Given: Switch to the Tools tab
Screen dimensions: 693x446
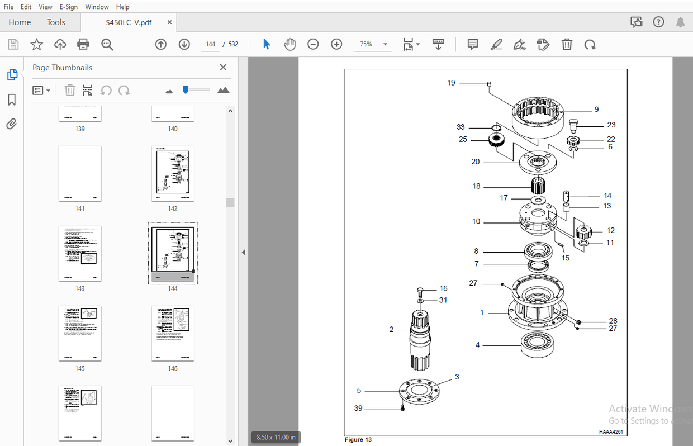Looking at the screenshot, I should 56,22.
